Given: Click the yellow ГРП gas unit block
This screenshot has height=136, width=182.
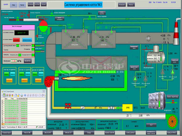Looking at the screenshot, I should [126, 107].
